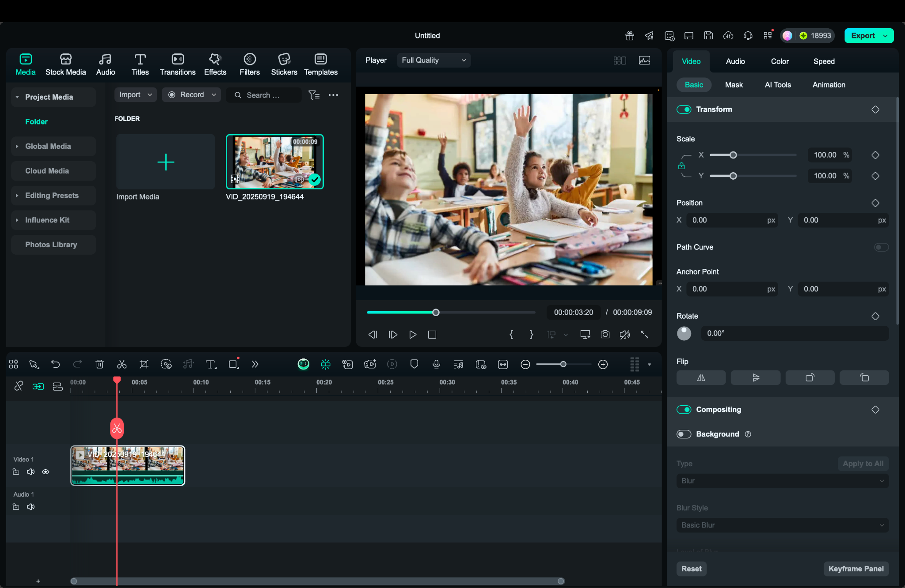
Task: Click the gift icon in top bar
Action: pyautogui.click(x=630, y=36)
